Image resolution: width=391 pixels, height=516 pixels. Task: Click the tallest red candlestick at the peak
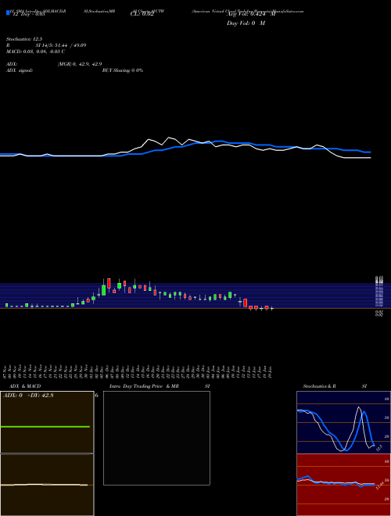(x=109, y=283)
